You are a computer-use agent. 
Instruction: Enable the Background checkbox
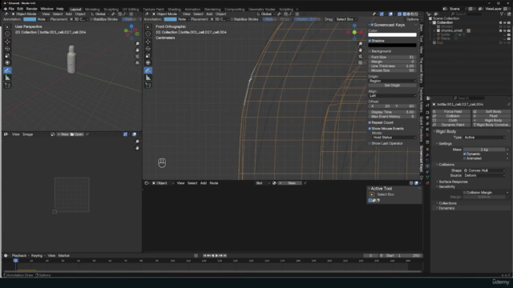point(370,51)
